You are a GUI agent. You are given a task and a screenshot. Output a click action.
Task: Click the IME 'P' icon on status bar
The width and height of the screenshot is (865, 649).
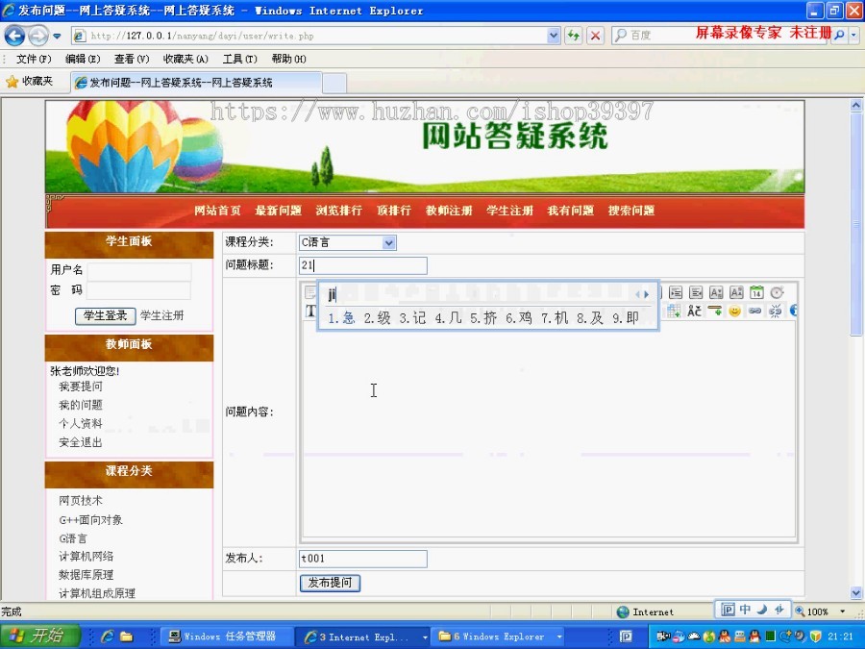pos(729,610)
